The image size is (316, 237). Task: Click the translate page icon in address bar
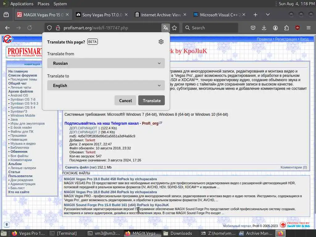(165, 28)
